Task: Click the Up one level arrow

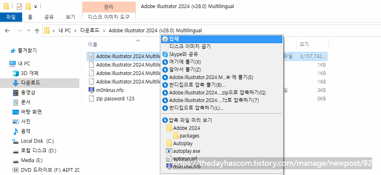Action: [37, 31]
